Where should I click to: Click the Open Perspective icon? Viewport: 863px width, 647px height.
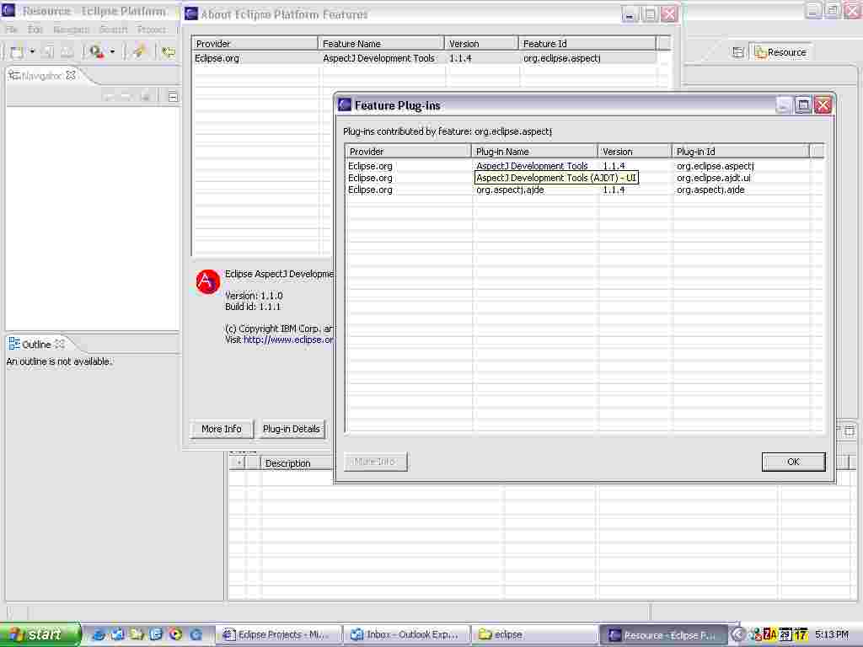[x=738, y=52]
